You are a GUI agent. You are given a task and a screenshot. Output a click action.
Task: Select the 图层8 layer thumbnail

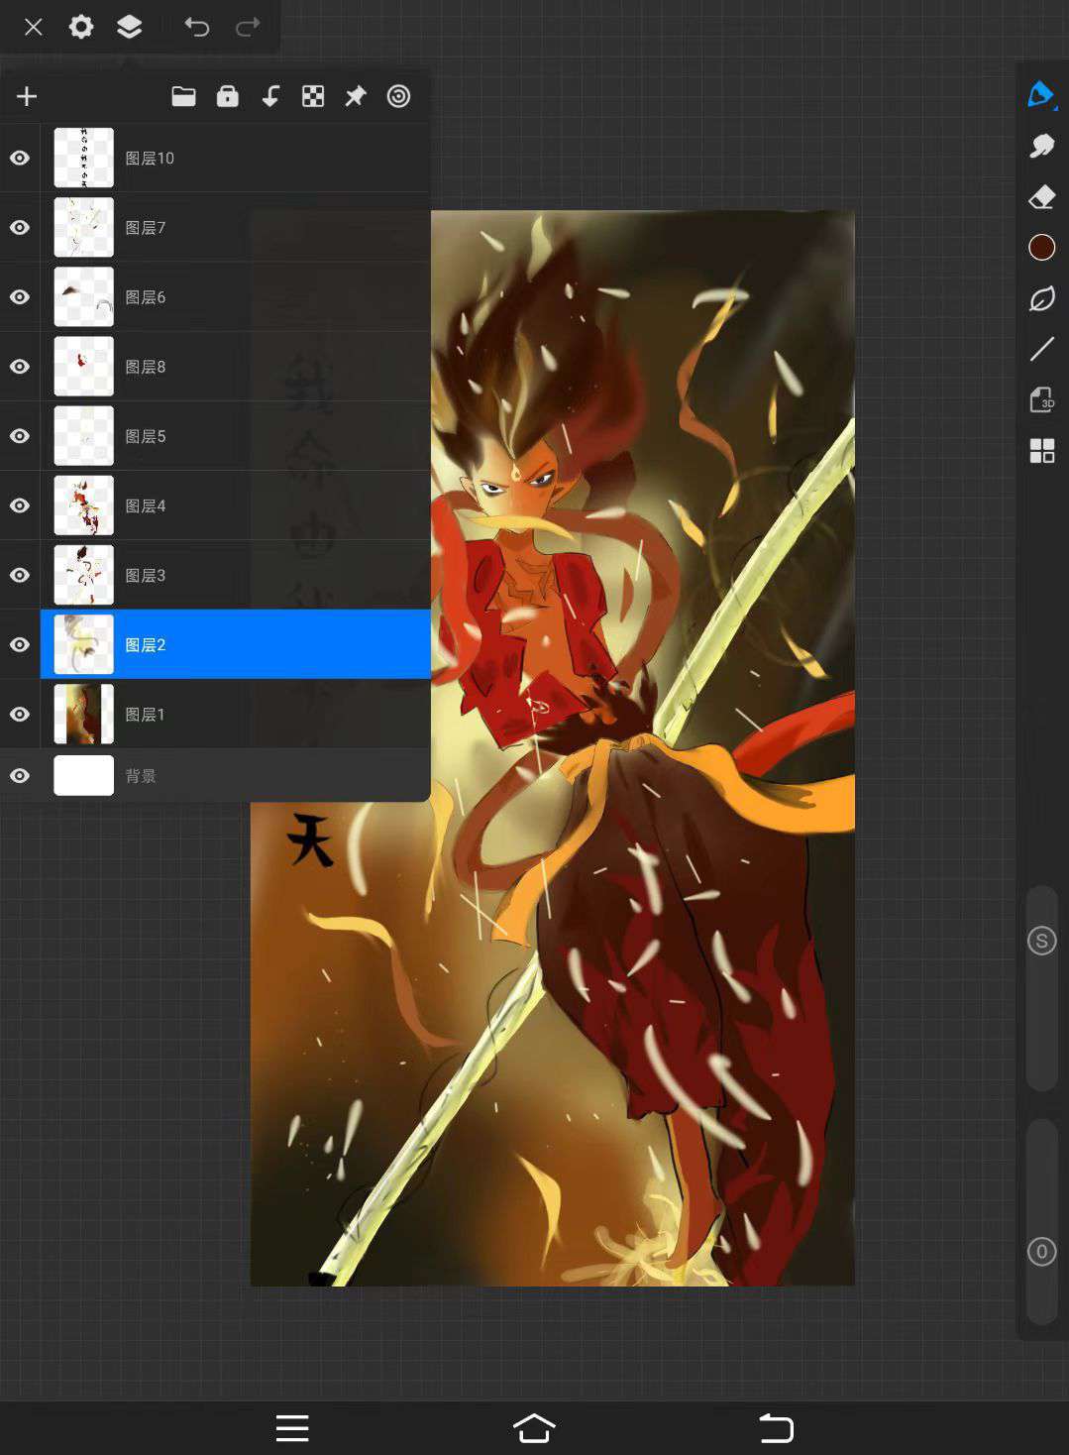pos(83,366)
